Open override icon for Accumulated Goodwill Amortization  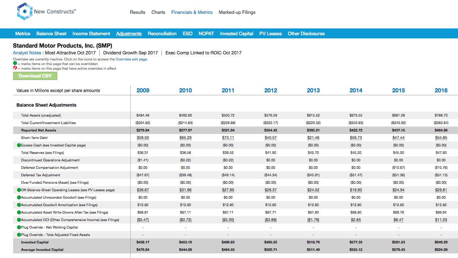[x=19, y=205]
